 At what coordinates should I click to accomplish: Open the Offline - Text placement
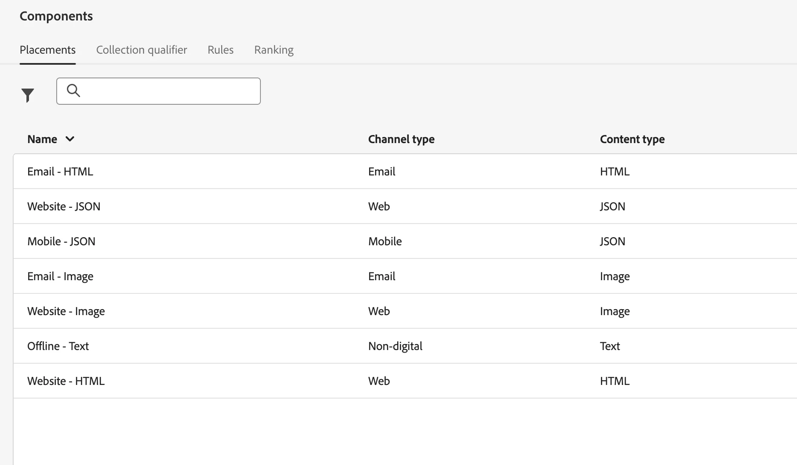(58, 346)
